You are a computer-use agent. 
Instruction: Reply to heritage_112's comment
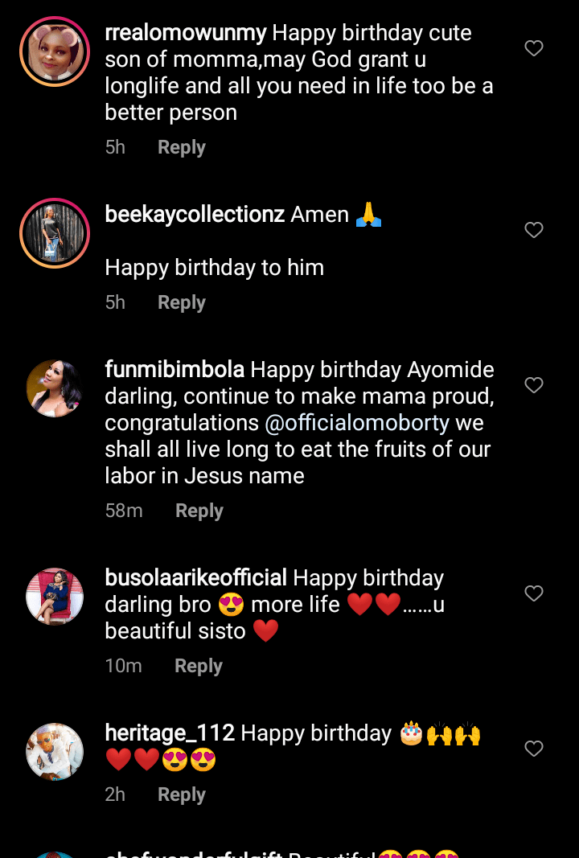pyautogui.click(x=182, y=794)
